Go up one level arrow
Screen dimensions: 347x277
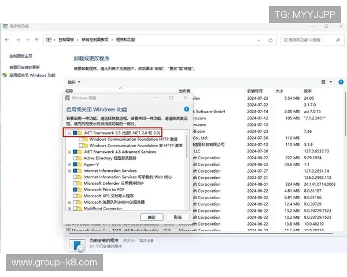(x=37, y=40)
